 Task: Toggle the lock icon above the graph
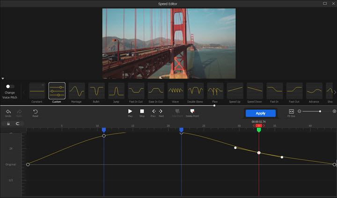click(x=8, y=124)
